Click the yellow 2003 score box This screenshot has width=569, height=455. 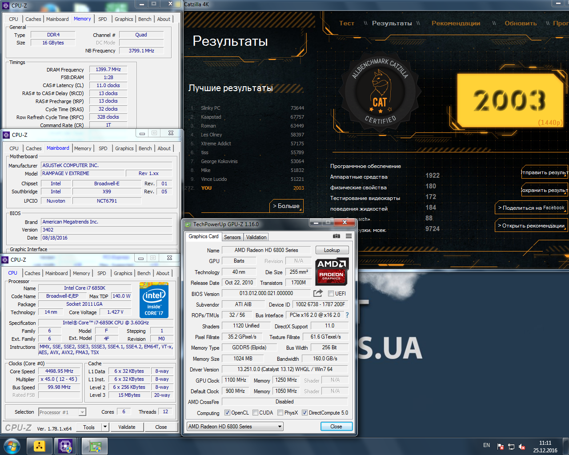coord(510,100)
